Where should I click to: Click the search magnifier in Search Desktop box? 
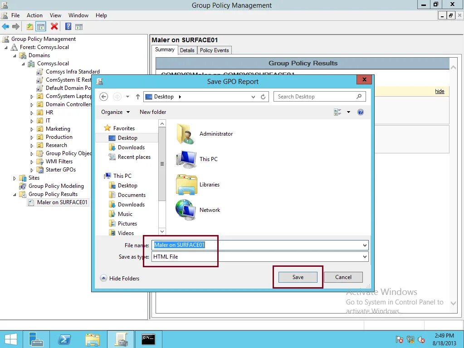(x=359, y=97)
